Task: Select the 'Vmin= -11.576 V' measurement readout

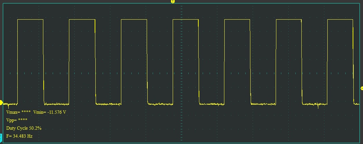Action: click(x=50, y=112)
